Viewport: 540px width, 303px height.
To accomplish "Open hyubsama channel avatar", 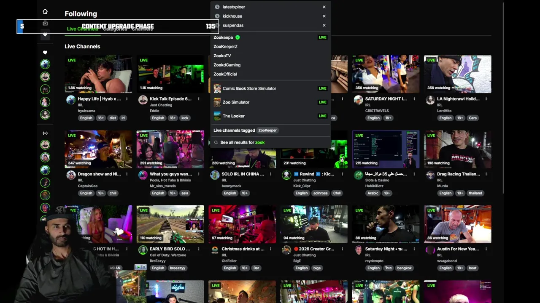I will tap(71, 100).
